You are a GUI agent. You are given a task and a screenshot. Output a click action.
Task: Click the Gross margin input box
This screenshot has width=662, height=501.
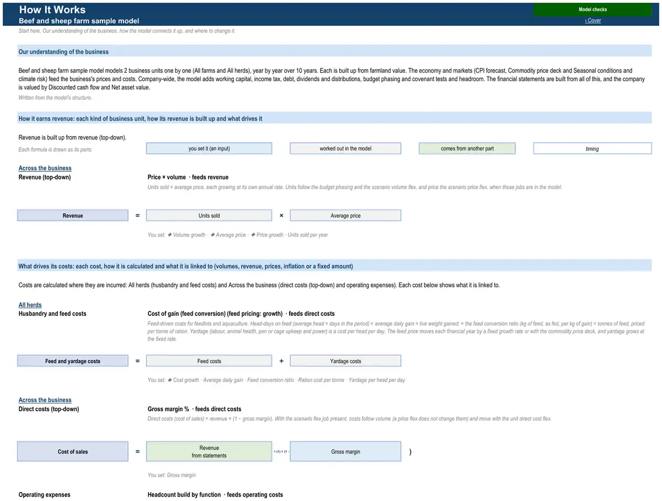[x=345, y=451]
